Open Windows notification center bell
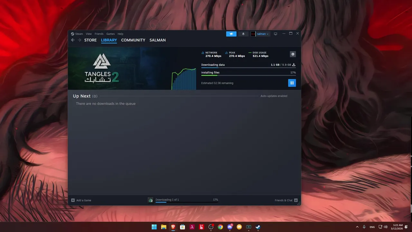The width and height of the screenshot is (412, 232). (406, 227)
